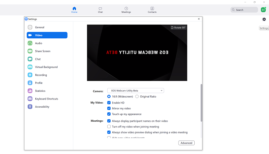
Task: Restore down the Zoom main window
Action: [255, 2]
